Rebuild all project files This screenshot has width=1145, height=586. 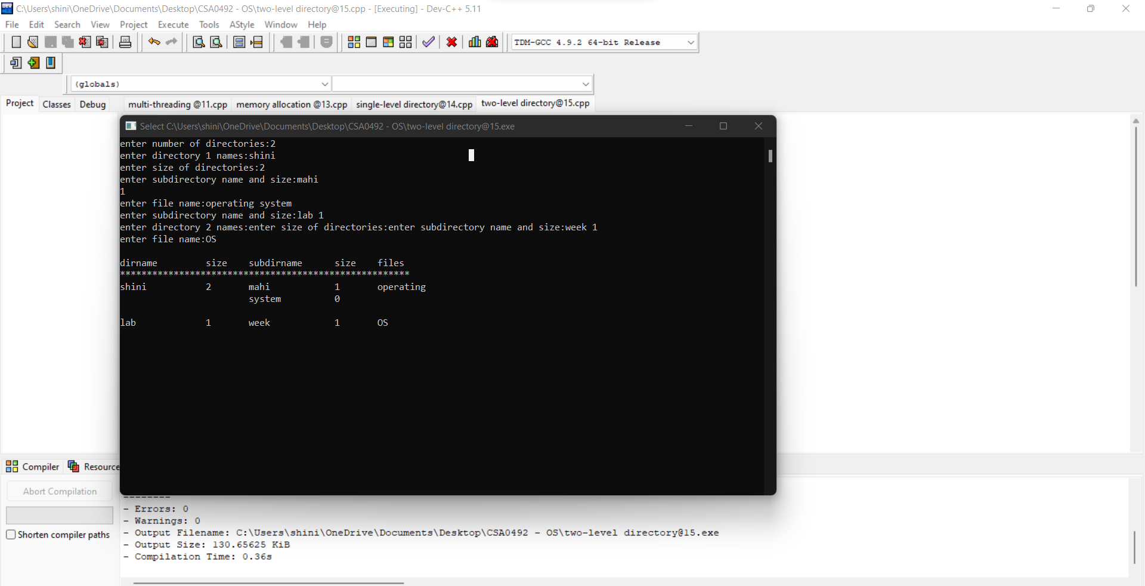406,42
